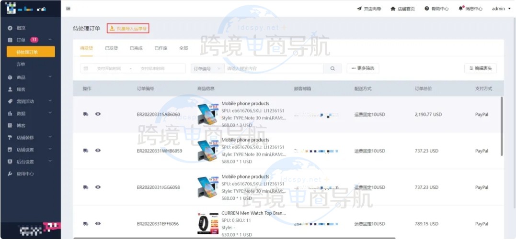Open 更多筛选 more filters
This screenshot has width=516, height=240.
pos(363,68)
